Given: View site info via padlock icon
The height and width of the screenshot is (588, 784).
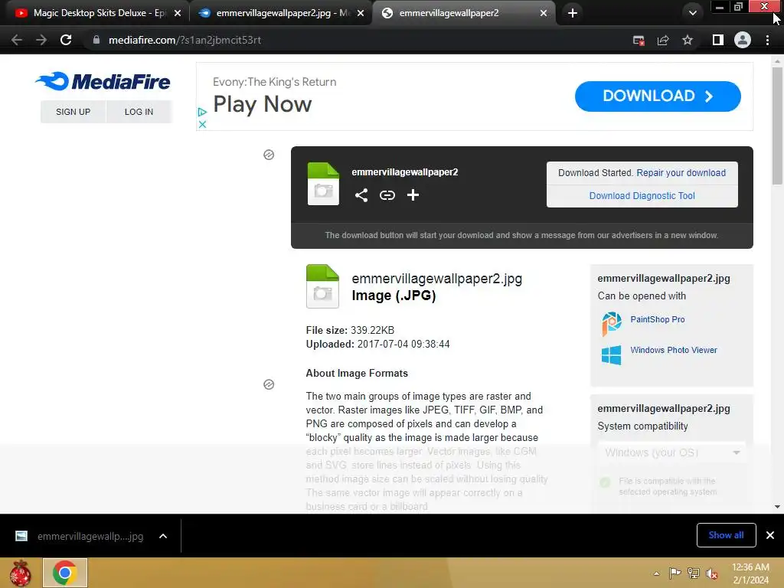Looking at the screenshot, I should (x=96, y=40).
